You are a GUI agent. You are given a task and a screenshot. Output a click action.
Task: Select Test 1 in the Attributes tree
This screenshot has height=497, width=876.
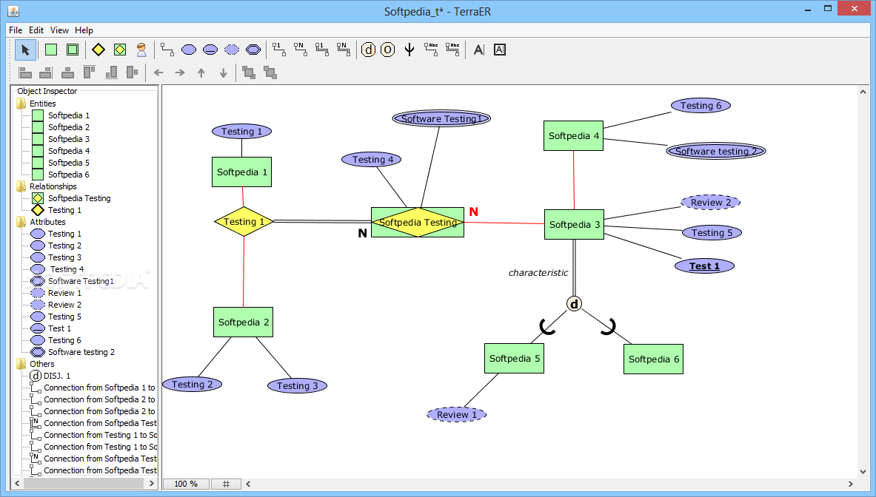pos(59,328)
